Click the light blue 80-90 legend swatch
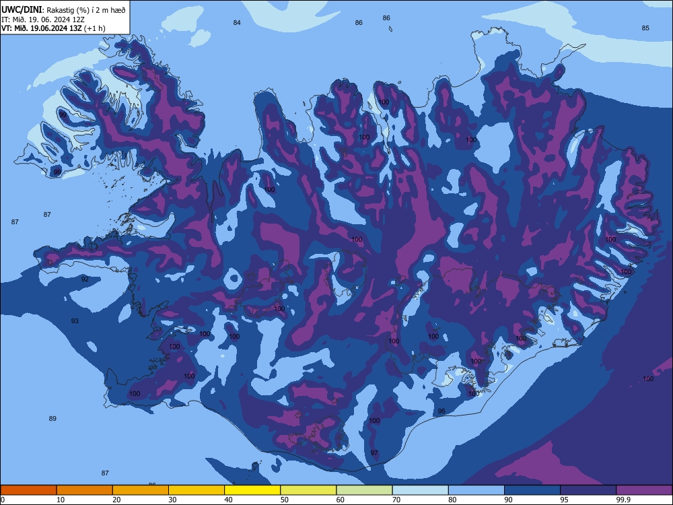Screen dimensions: 673x505 click(x=476, y=490)
